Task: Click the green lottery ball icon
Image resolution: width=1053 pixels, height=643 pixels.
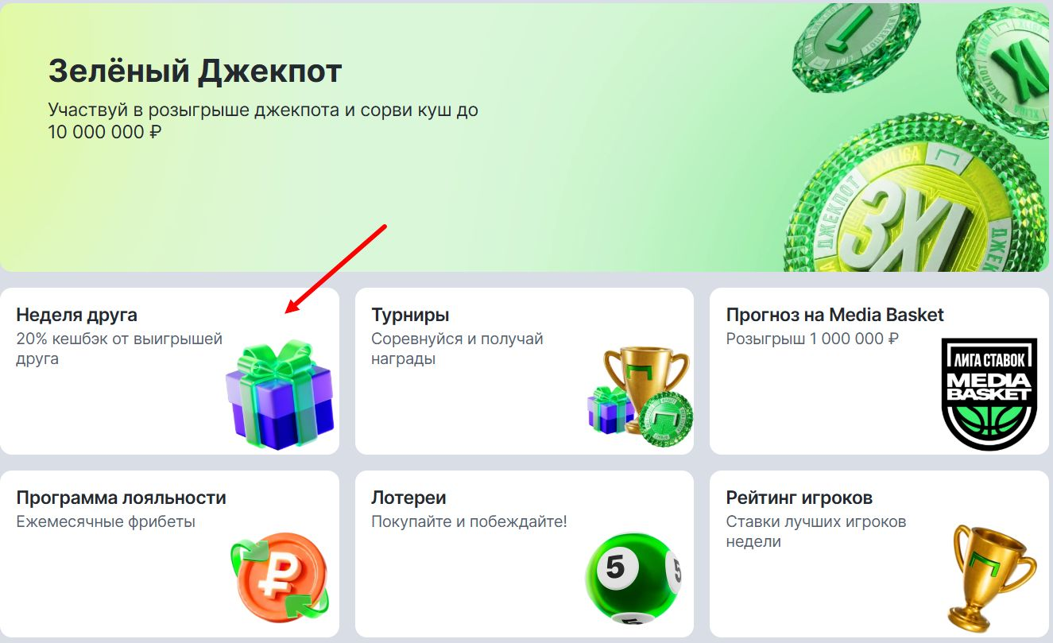Action: [634, 577]
